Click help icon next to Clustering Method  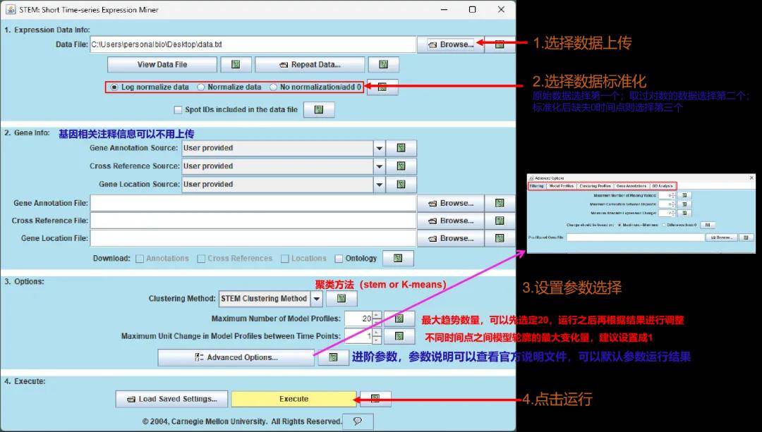(x=341, y=299)
